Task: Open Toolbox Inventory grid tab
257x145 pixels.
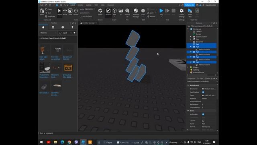Action: coord(53,27)
